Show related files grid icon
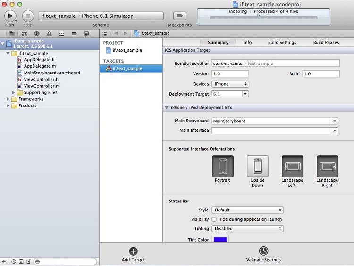Image resolution: width=354 pixels, height=266 pixels. (x=105, y=33)
